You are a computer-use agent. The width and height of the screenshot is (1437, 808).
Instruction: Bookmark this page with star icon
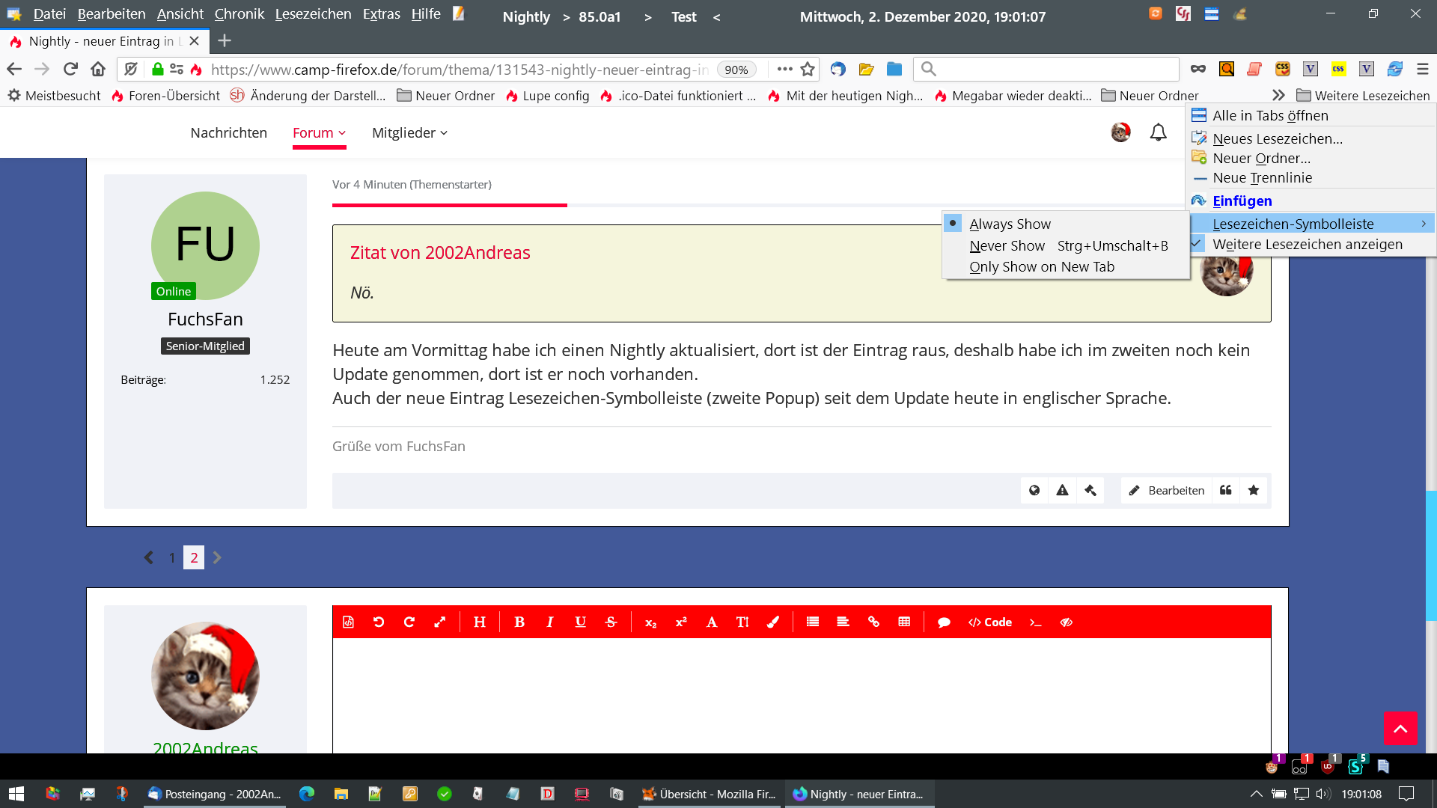[x=808, y=69]
